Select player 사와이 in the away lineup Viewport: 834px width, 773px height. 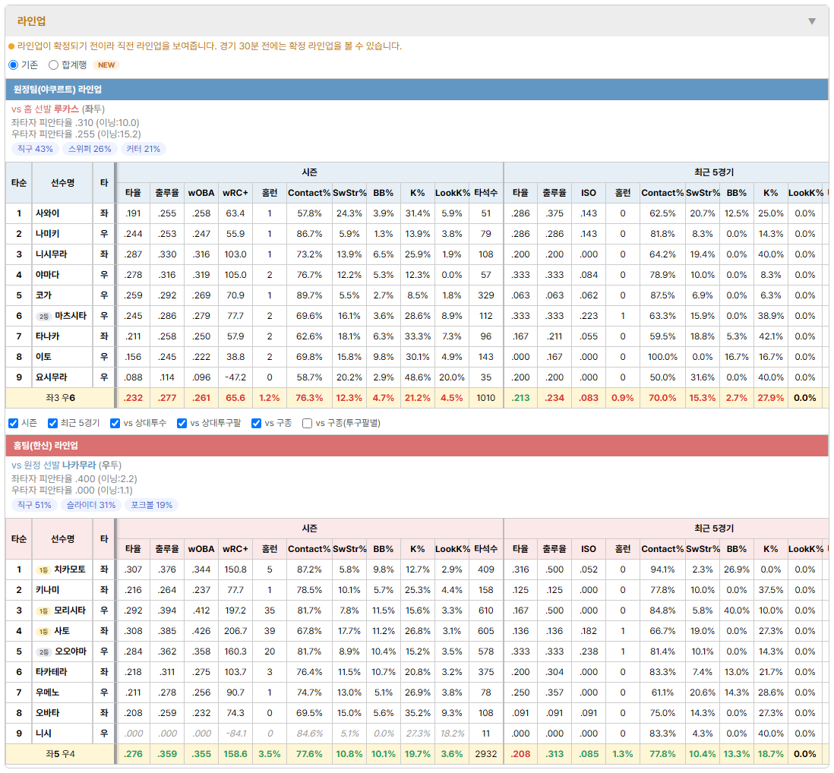[47, 213]
